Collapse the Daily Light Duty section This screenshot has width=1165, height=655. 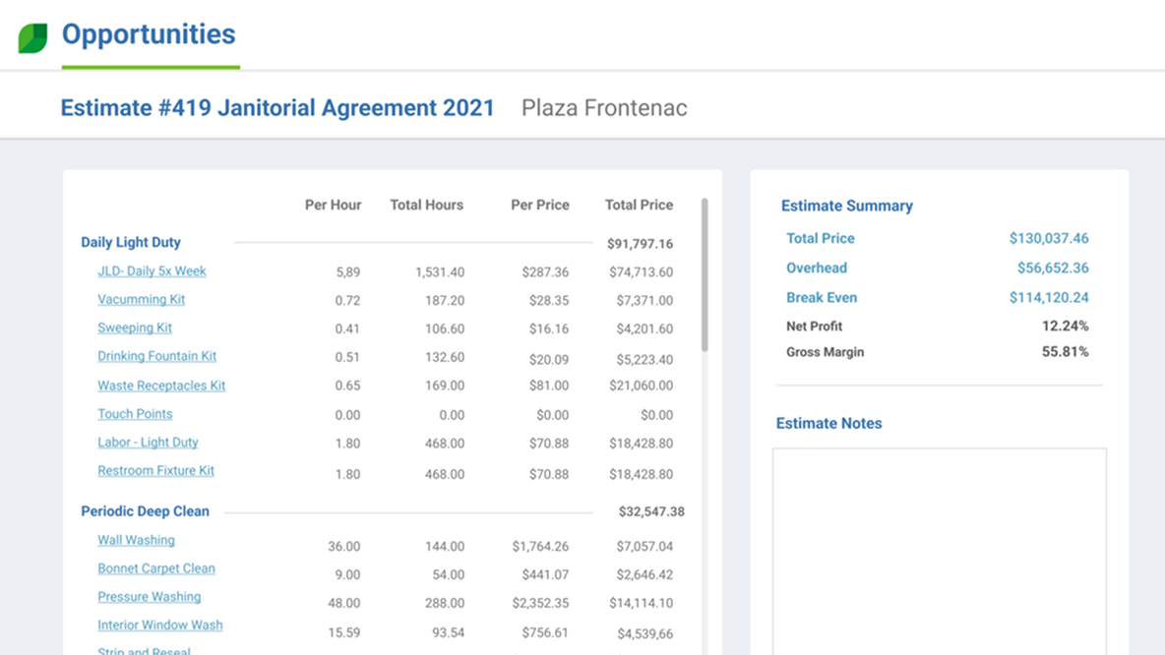(131, 243)
